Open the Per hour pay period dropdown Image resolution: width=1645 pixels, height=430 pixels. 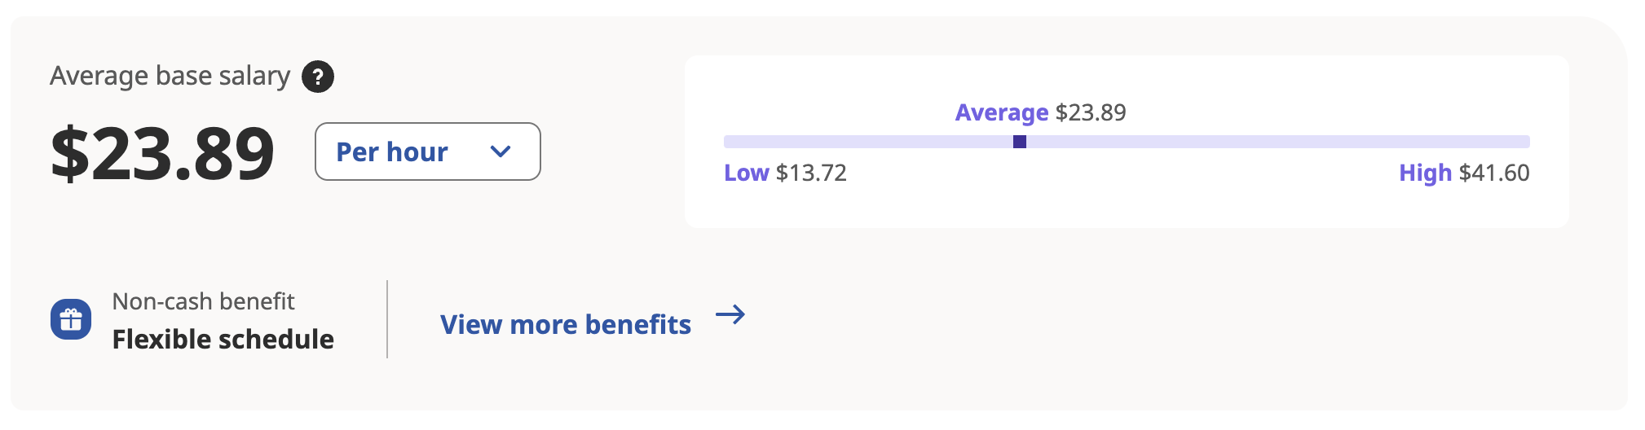(x=428, y=151)
